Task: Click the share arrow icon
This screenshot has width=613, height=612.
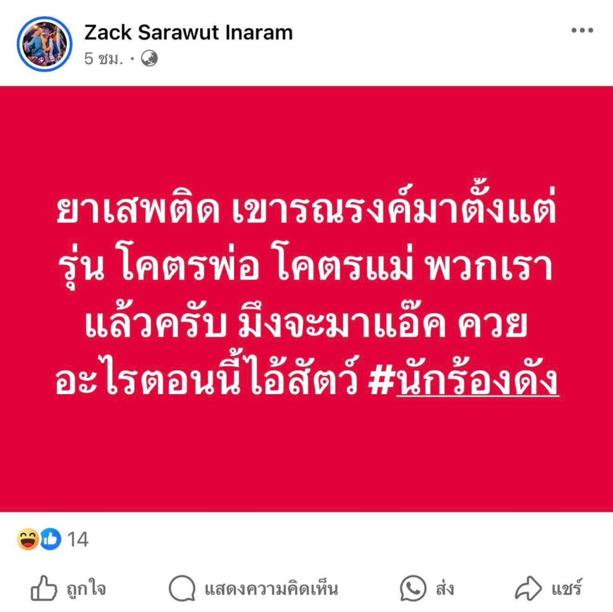Action: [x=528, y=589]
